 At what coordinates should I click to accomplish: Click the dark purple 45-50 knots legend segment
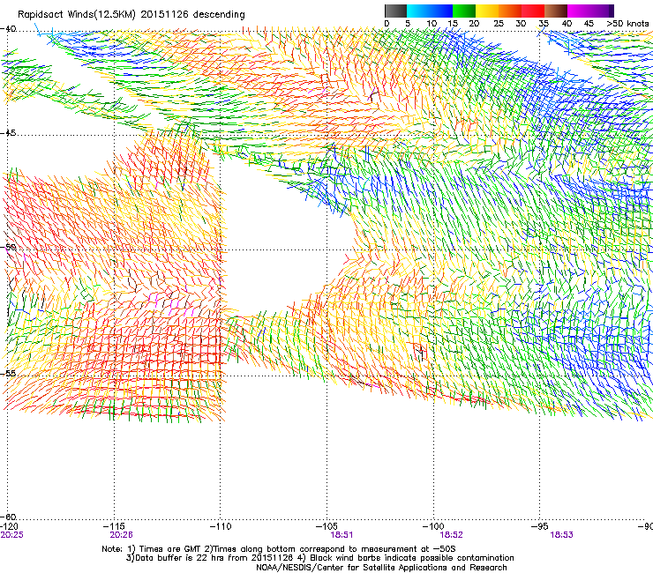[602, 11]
